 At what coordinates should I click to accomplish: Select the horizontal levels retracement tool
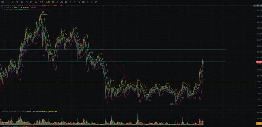point(22,2)
